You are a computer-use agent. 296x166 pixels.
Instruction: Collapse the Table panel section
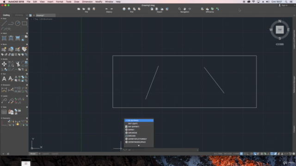pyautogui.click(x=1, y=107)
